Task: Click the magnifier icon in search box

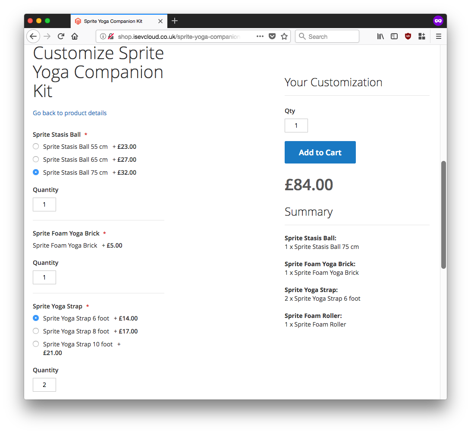Action: coord(302,37)
